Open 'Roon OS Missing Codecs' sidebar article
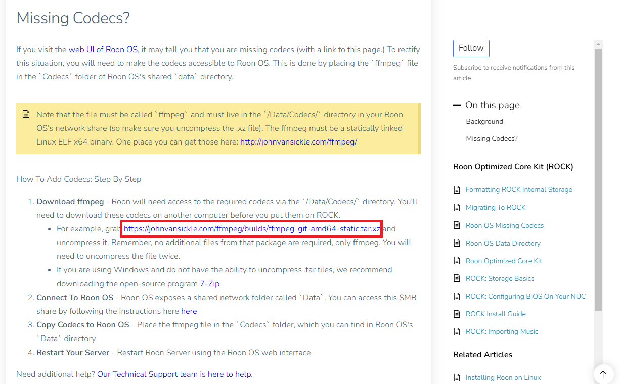Screen dimensions: 620x384 pos(505,226)
